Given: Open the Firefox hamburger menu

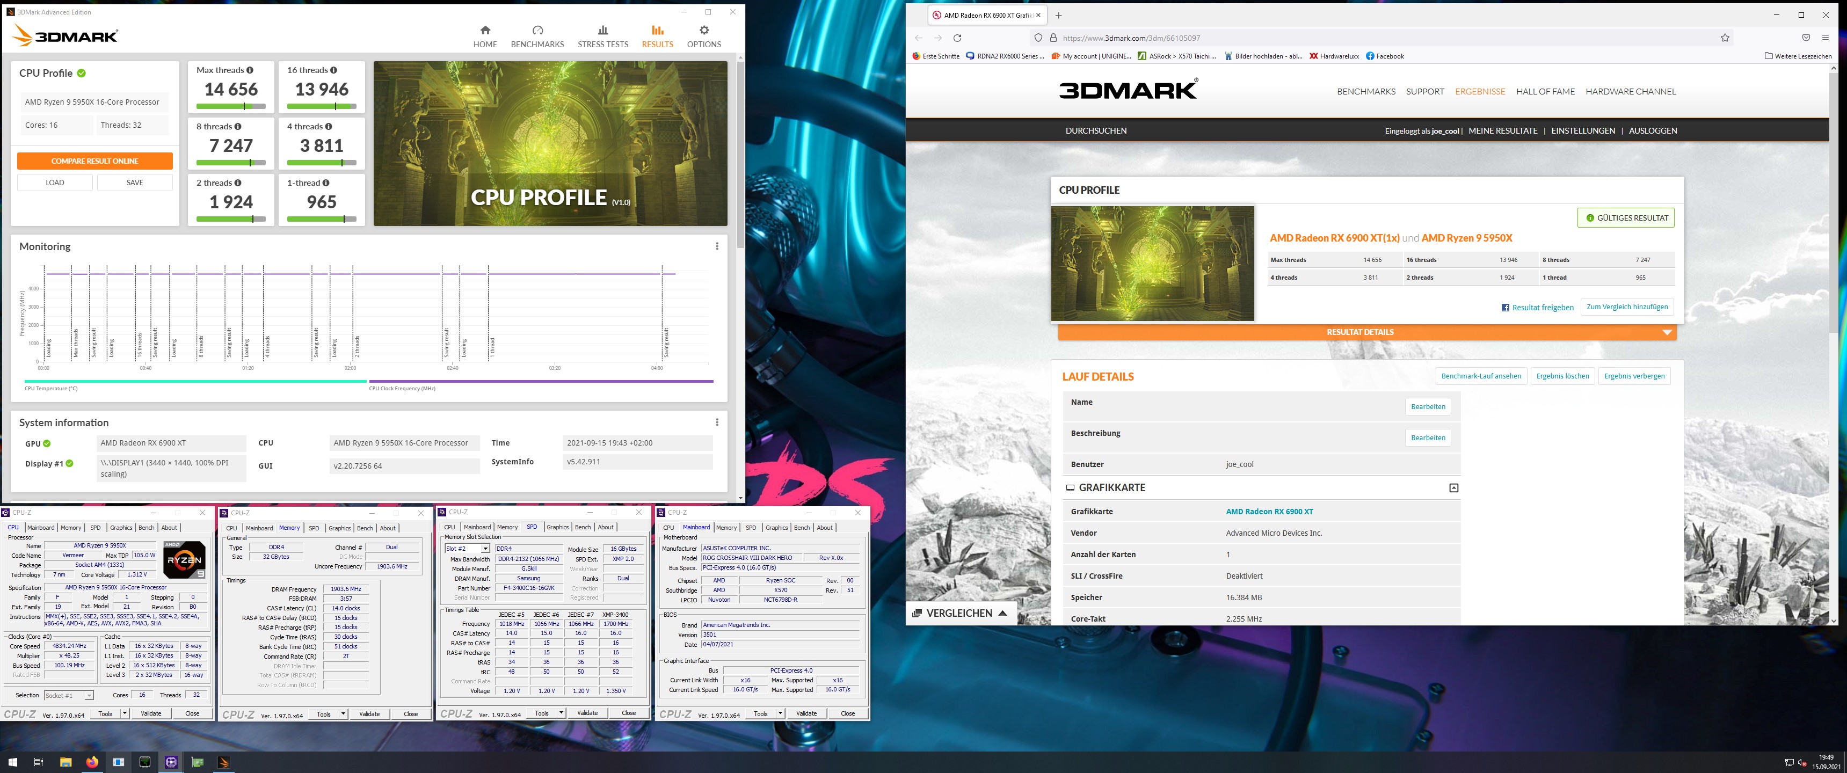Looking at the screenshot, I should [x=1825, y=38].
